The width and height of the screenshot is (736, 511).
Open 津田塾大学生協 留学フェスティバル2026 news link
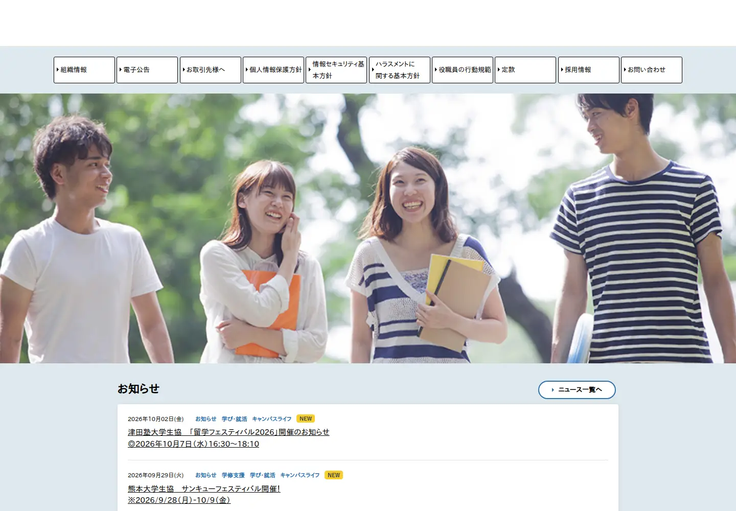click(x=228, y=438)
